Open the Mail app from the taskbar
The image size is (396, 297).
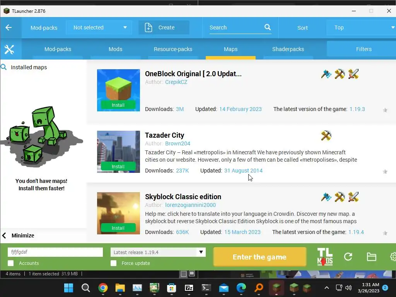[x=224, y=288]
